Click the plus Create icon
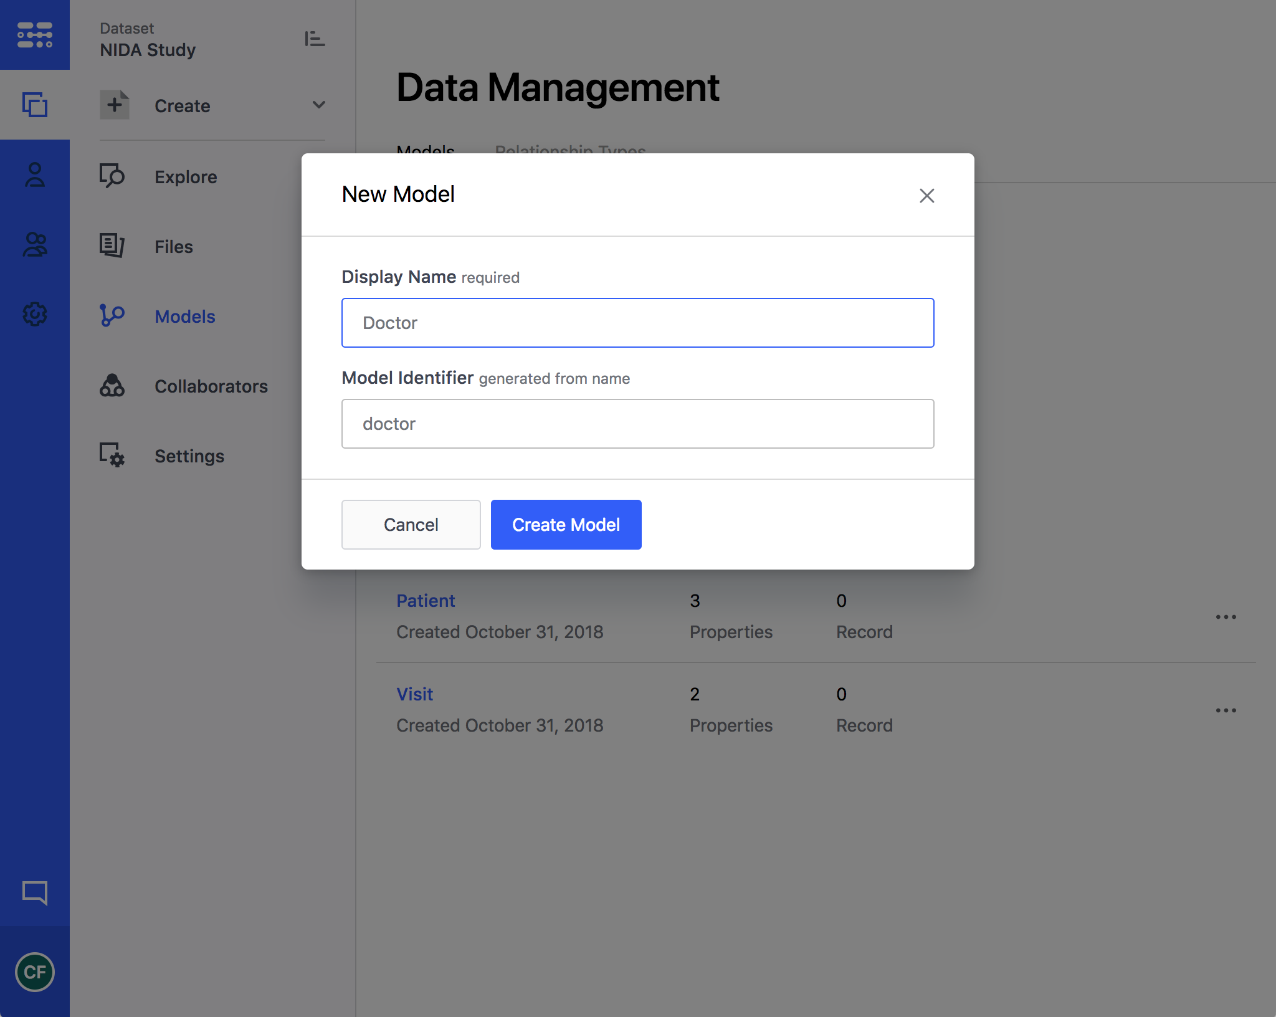 pyautogui.click(x=115, y=105)
